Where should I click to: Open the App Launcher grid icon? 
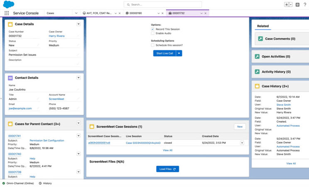click(7, 13)
